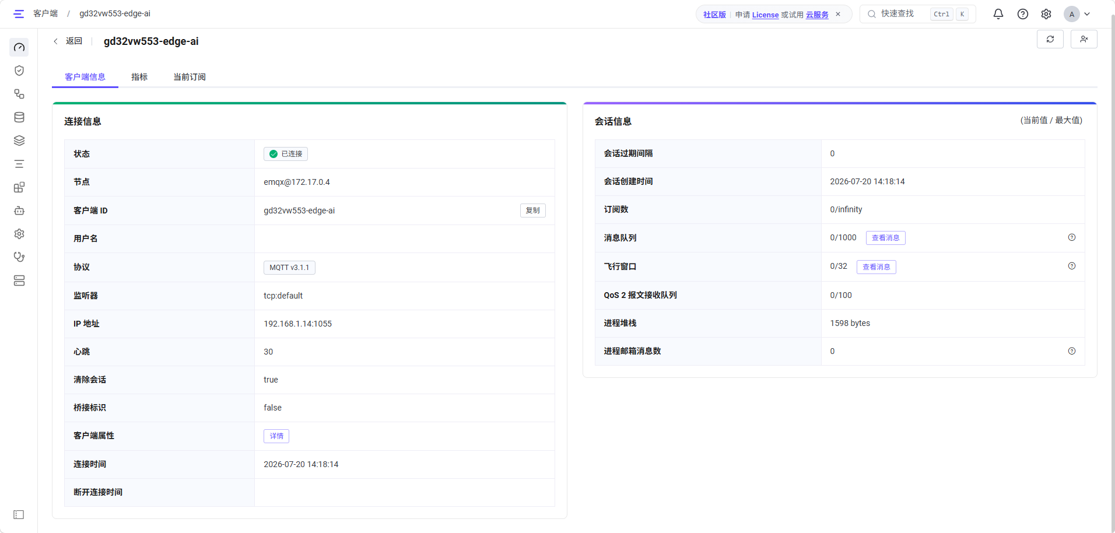Open the help question mark icon

pyautogui.click(x=1023, y=14)
